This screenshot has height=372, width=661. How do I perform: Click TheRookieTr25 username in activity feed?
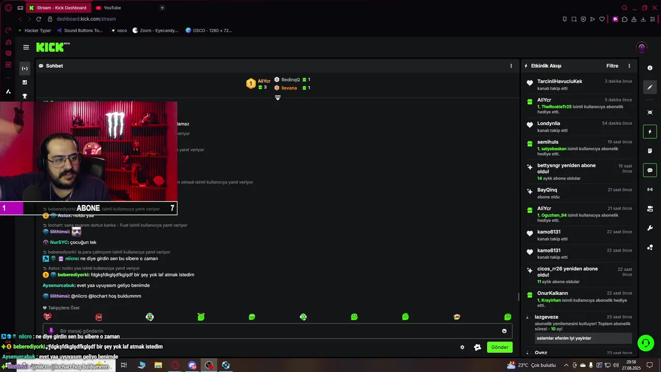556,106
